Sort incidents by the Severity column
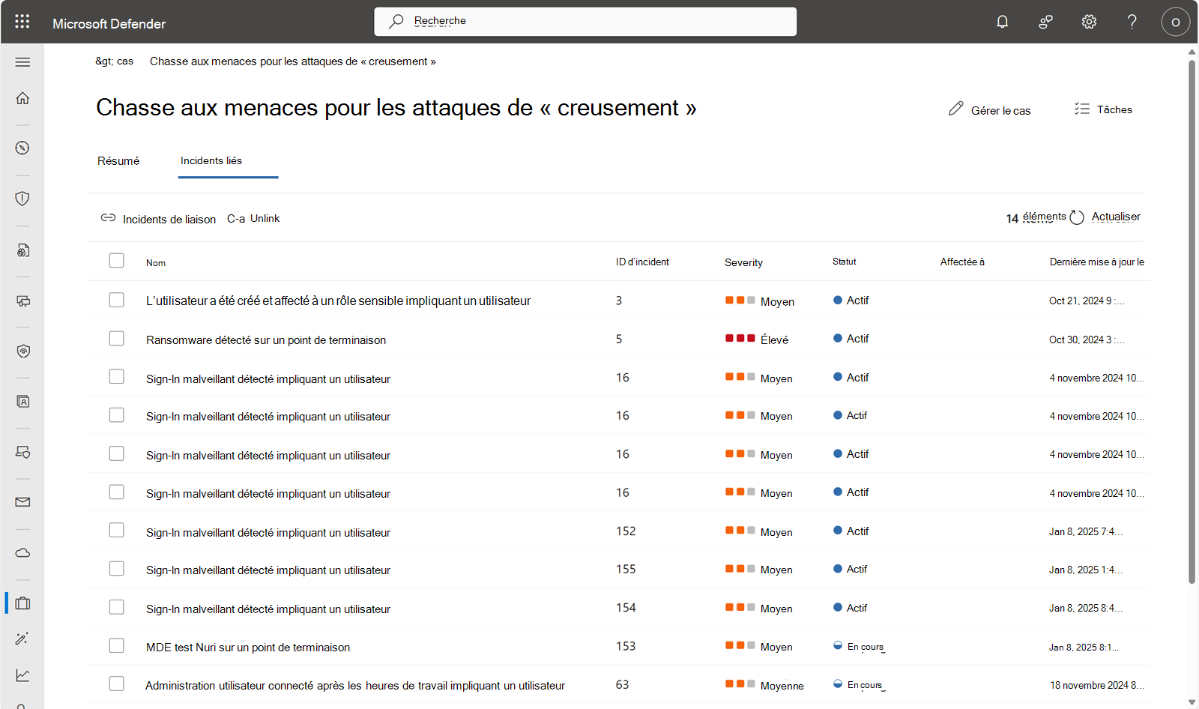The height and width of the screenshot is (709, 1199). click(x=743, y=262)
